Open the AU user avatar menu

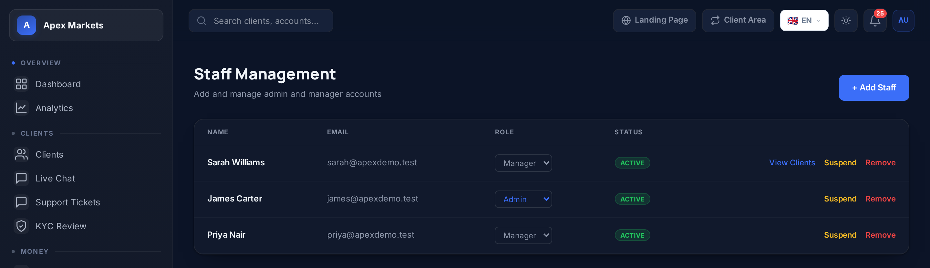[x=903, y=21]
